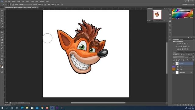Image resolution: width=195 pixels, height=110 pixels.
Task: Toggle visibility of orange-labeled layer group
Action: [174, 69]
